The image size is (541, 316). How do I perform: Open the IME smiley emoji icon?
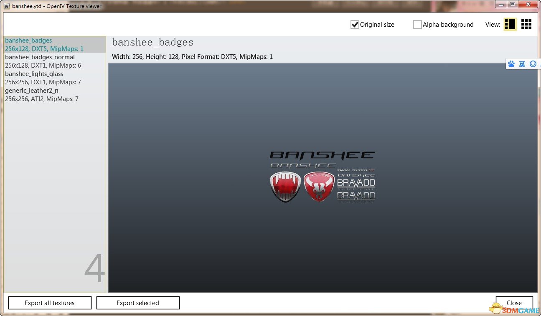coord(533,64)
